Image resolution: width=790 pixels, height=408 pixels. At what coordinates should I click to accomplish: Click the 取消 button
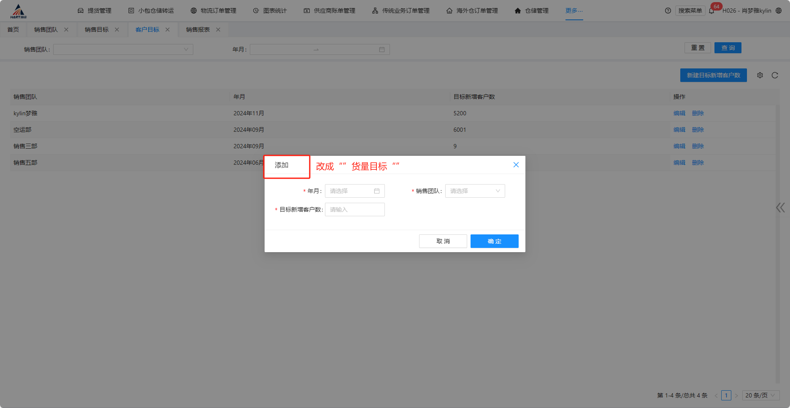443,241
